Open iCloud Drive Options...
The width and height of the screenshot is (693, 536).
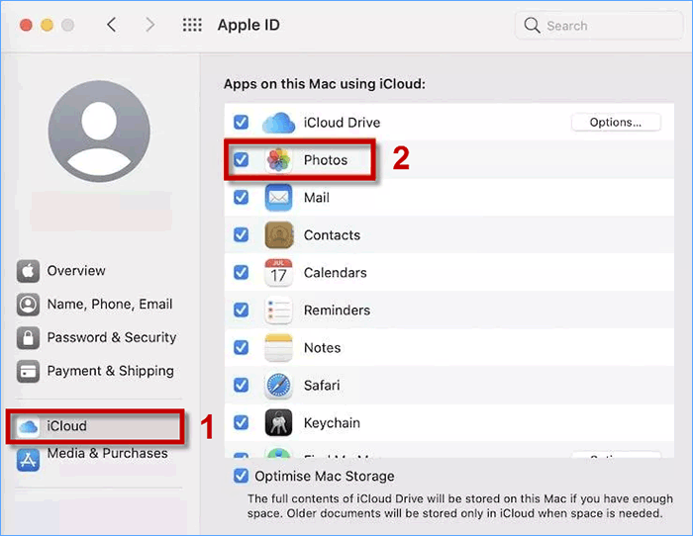pyautogui.click(x=616, y=123)
